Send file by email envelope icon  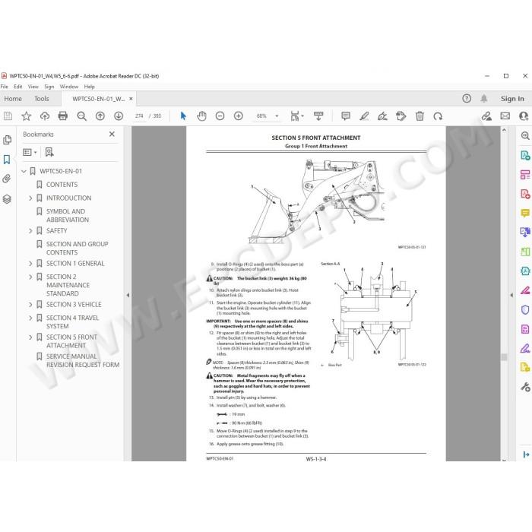tap(505, 116)
